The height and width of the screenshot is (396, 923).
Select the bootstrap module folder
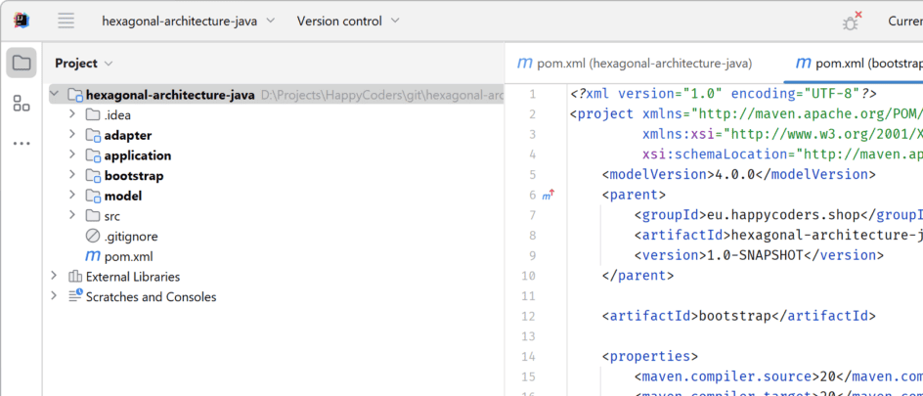133,176
